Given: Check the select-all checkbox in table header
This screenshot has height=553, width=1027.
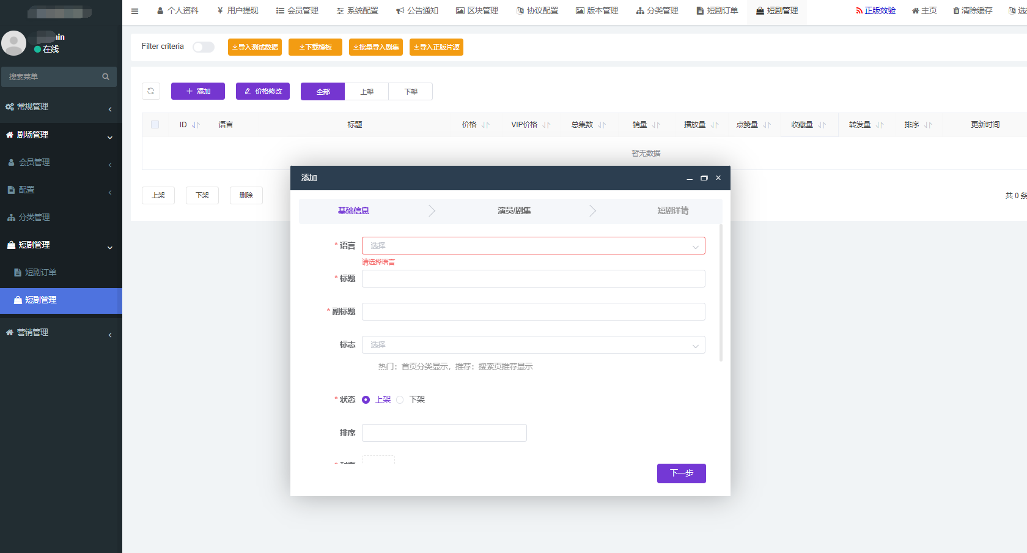Looking at the screenshot, I should [x=155, y=125].
